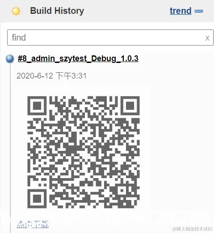Click the Debug_1.0.3 part of build name

tap(115, 58)
